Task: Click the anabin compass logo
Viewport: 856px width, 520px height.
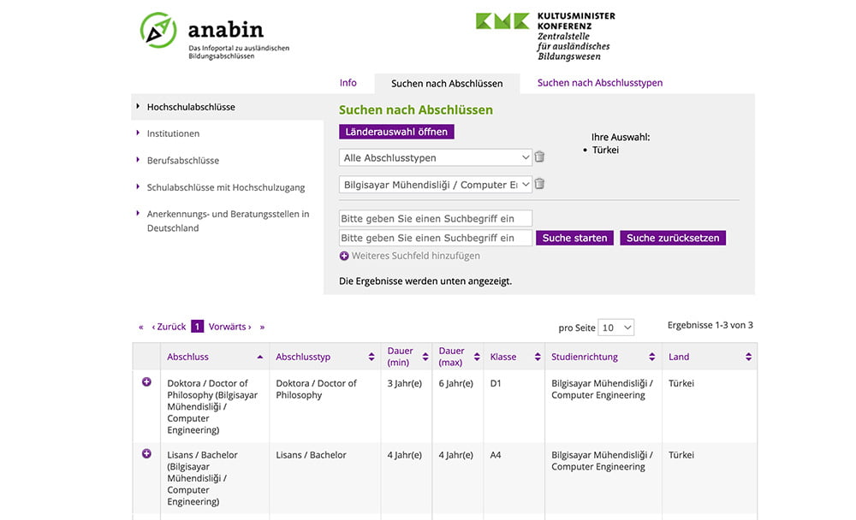Action: click(x=158, y=30)
